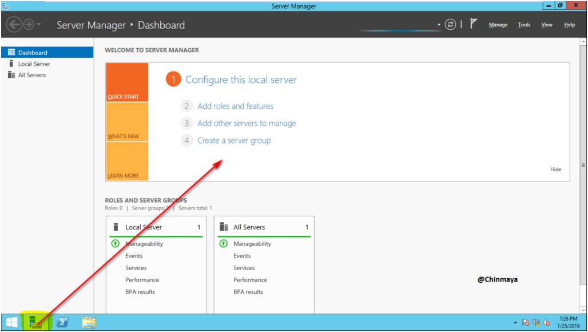Viewport: 588px width, 332px height.
Task: Open the Local Server tile header
Action: [156, 227]
